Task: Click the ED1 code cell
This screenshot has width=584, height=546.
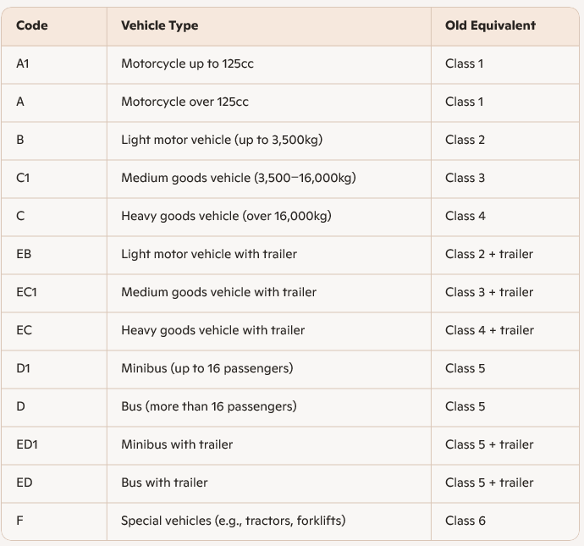Action: click(54, 445)
